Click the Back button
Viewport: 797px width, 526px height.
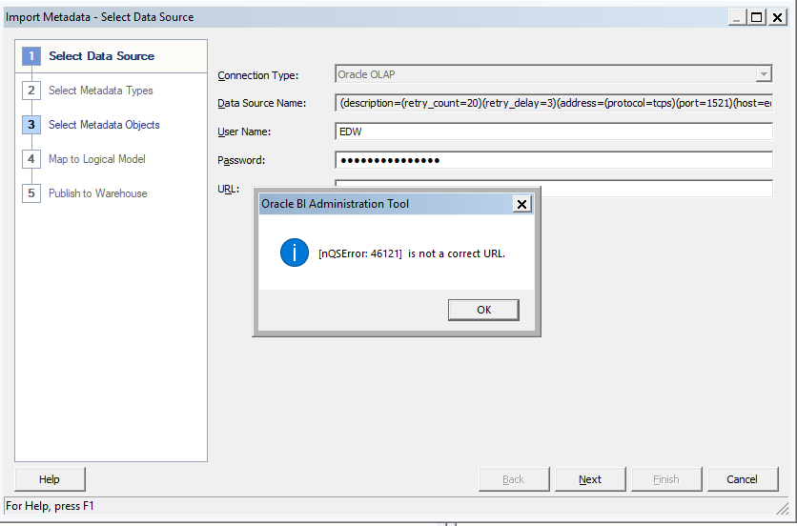point(514,479)
